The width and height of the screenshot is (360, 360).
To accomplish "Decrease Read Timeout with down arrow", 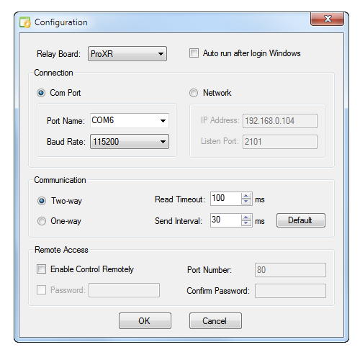I will click(x=246, y=202).
